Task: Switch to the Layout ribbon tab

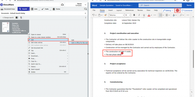Action: (119, 10)
